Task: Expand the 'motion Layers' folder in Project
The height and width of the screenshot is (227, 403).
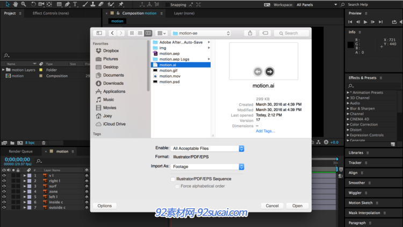Action: [3, 70]
